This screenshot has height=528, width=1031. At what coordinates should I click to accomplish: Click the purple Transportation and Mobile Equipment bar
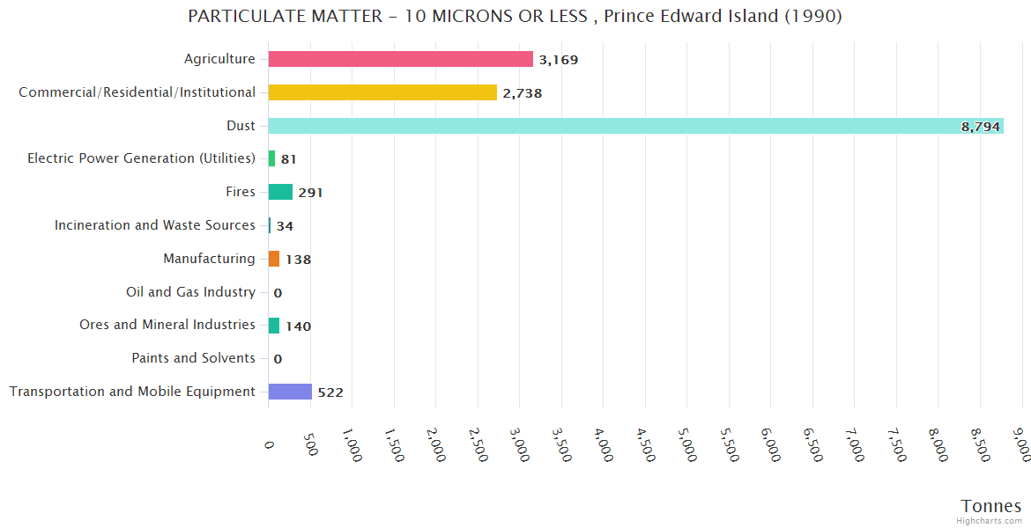290,392
